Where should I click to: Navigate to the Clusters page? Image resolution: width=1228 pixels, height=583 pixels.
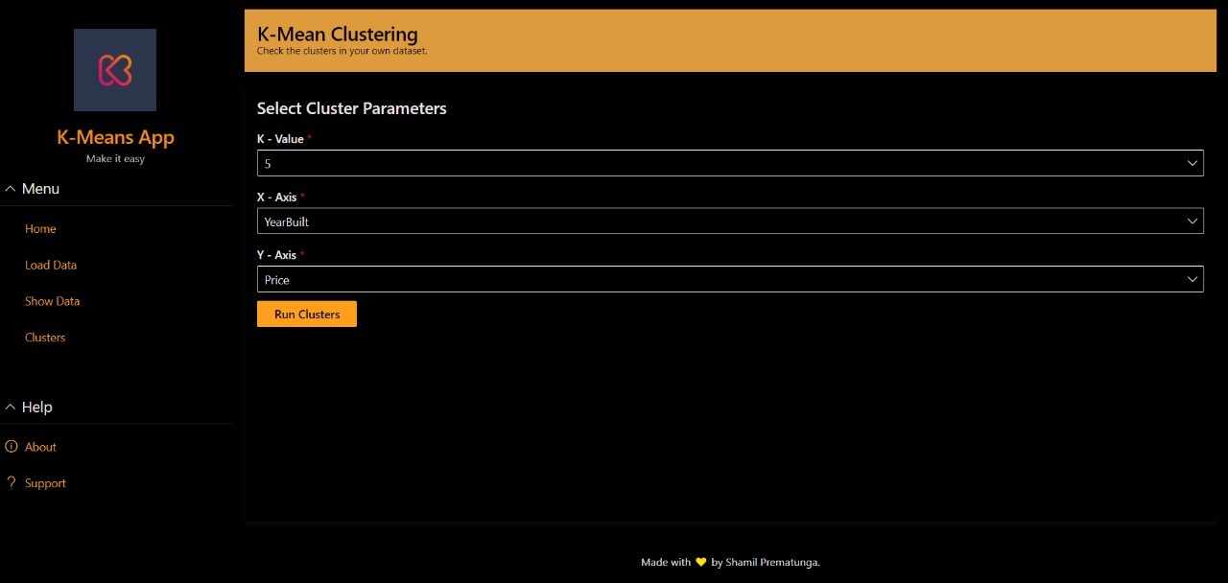45,338
